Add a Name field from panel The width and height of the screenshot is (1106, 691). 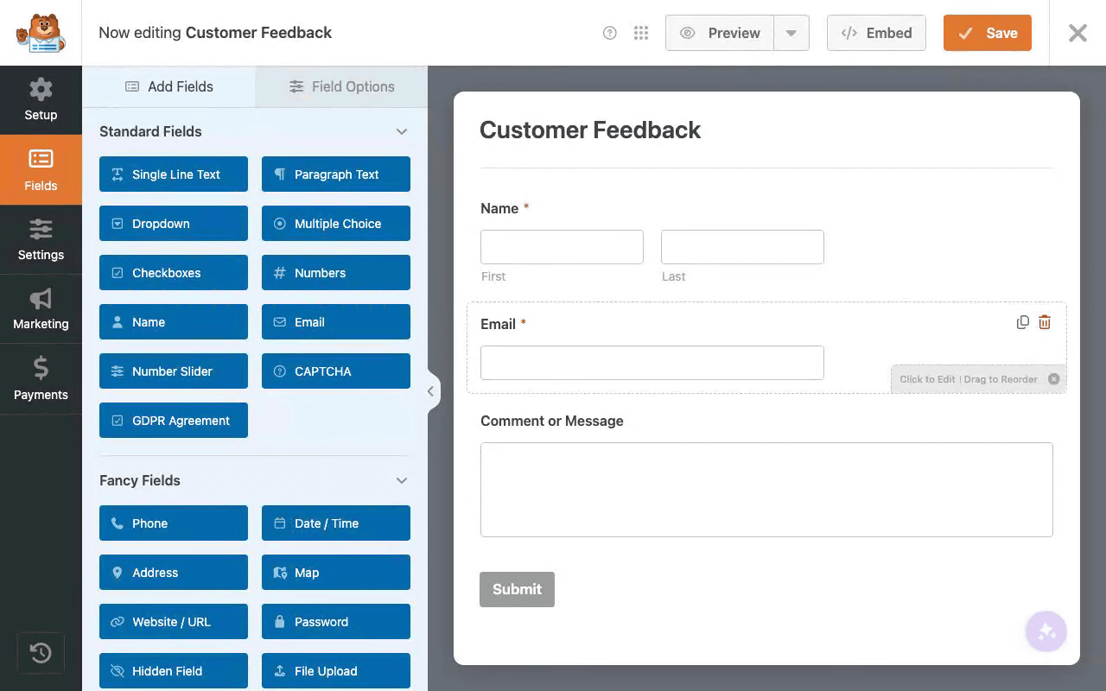[174, 322]
